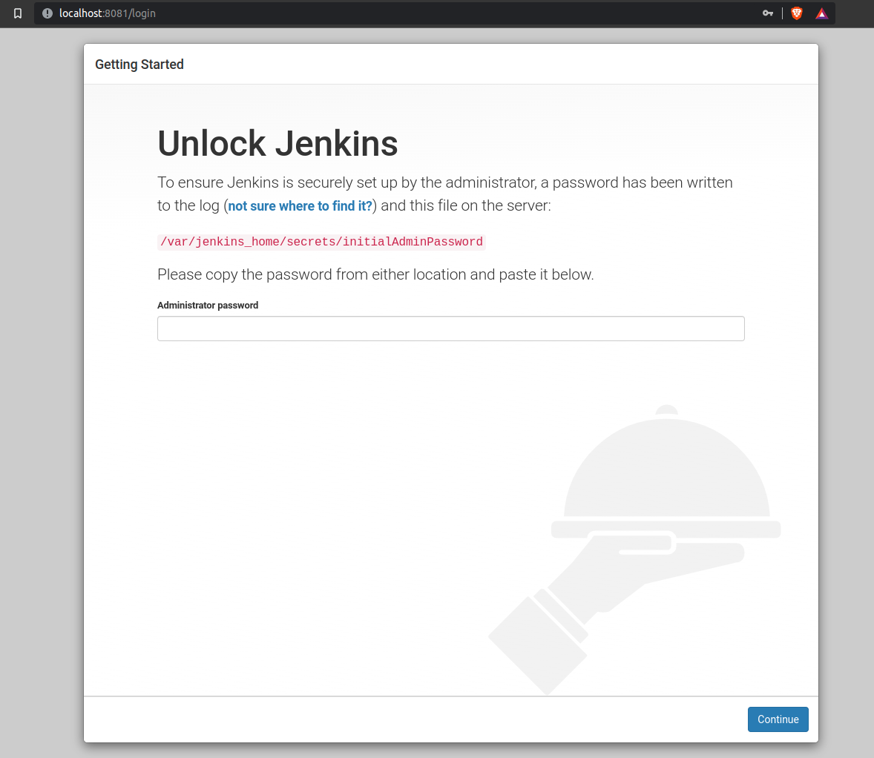Select the initialAdminPassword file path text

[x=321, y=242]
